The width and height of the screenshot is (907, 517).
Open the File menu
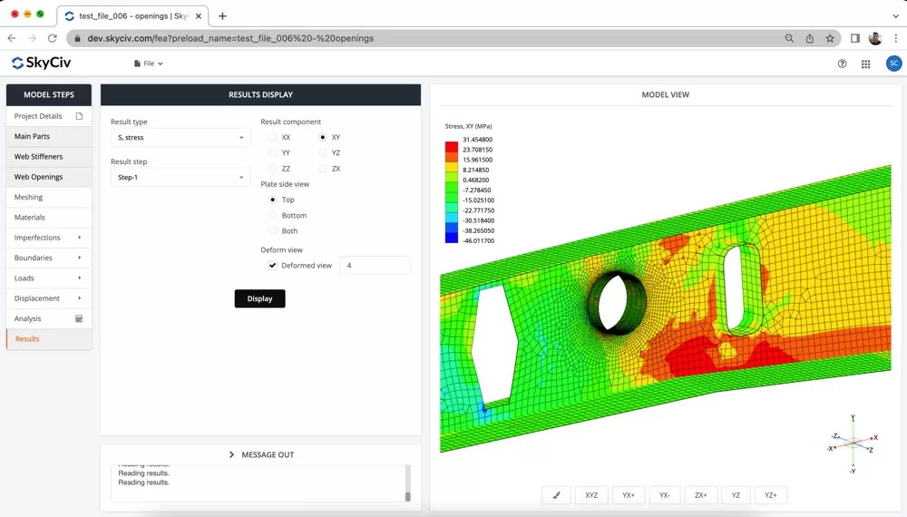tap(148, 63)
